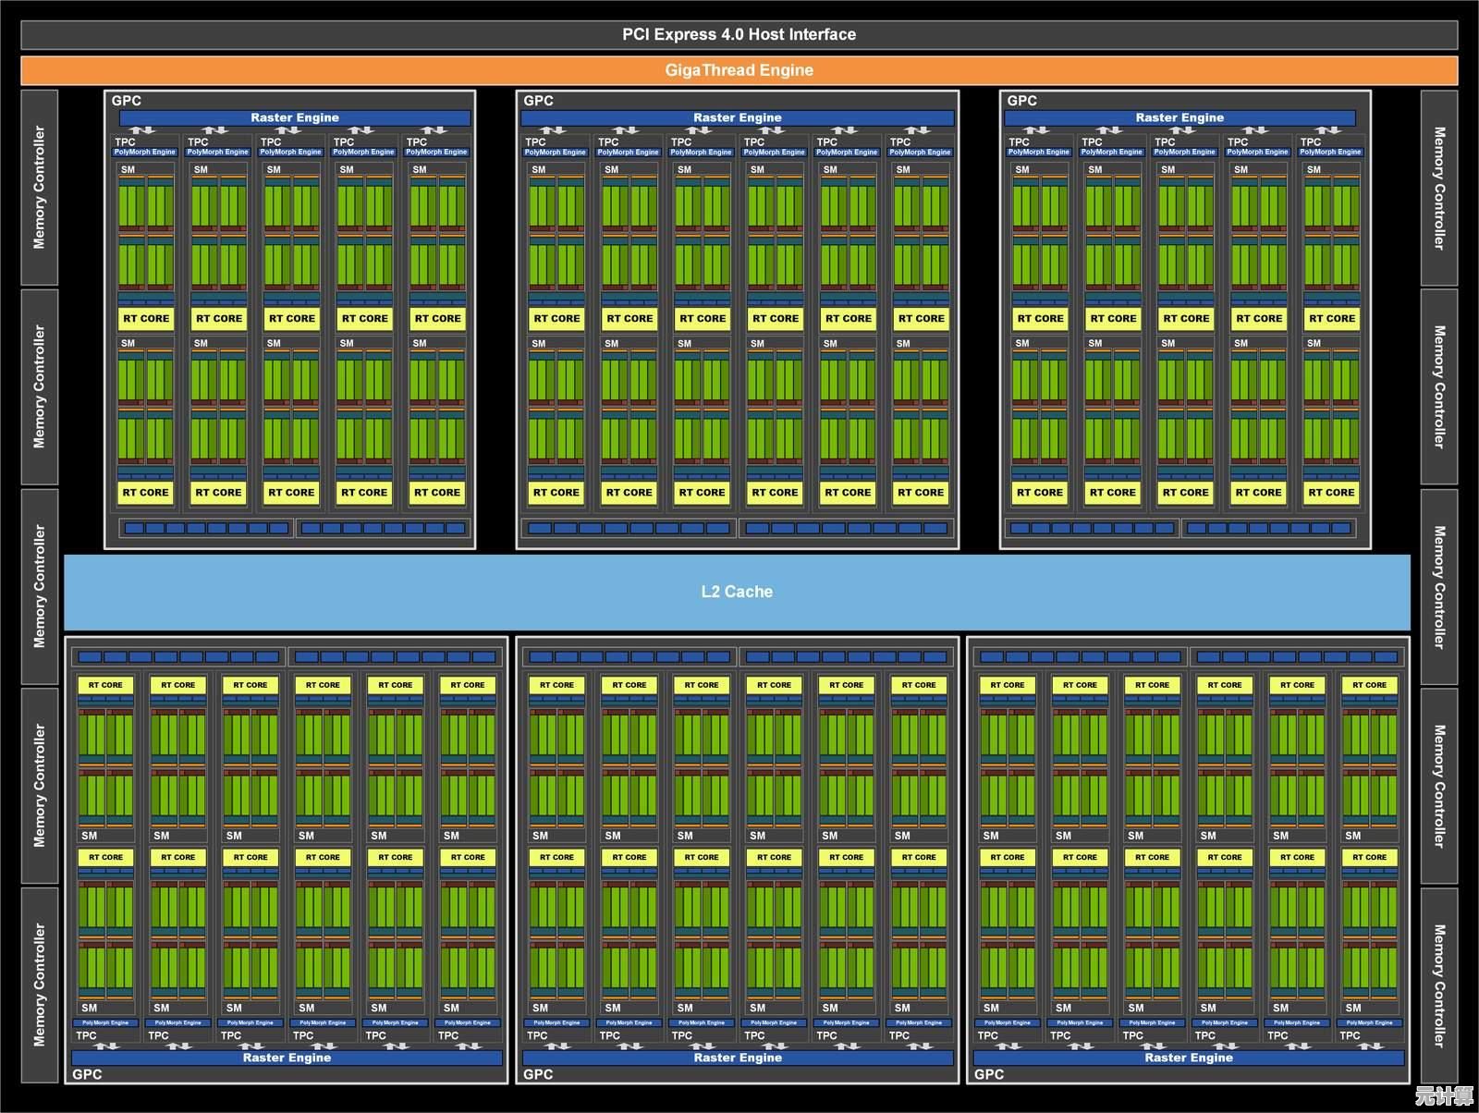Click Raster Engine bar in bottom-middle GPC
1479x1113 pixels.
[737, 1058]
